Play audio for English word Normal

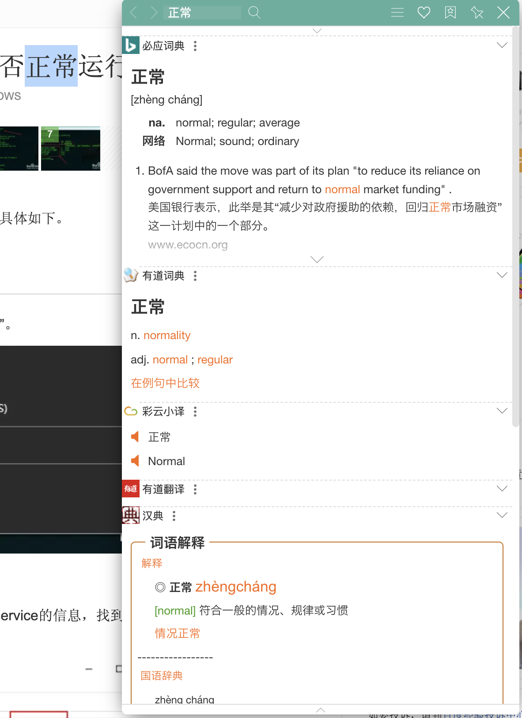coord(135,461)
